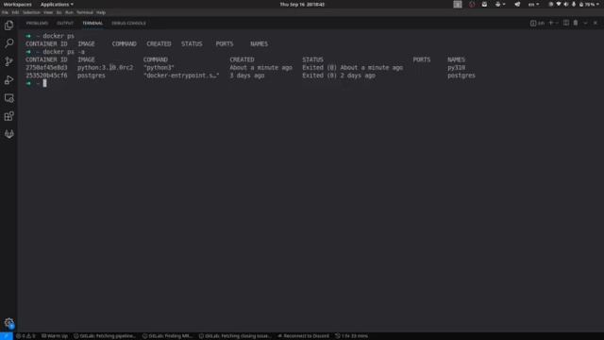The image size is (604, 340).
Task: Click the py310 container name
Action: tap(456, 67)
